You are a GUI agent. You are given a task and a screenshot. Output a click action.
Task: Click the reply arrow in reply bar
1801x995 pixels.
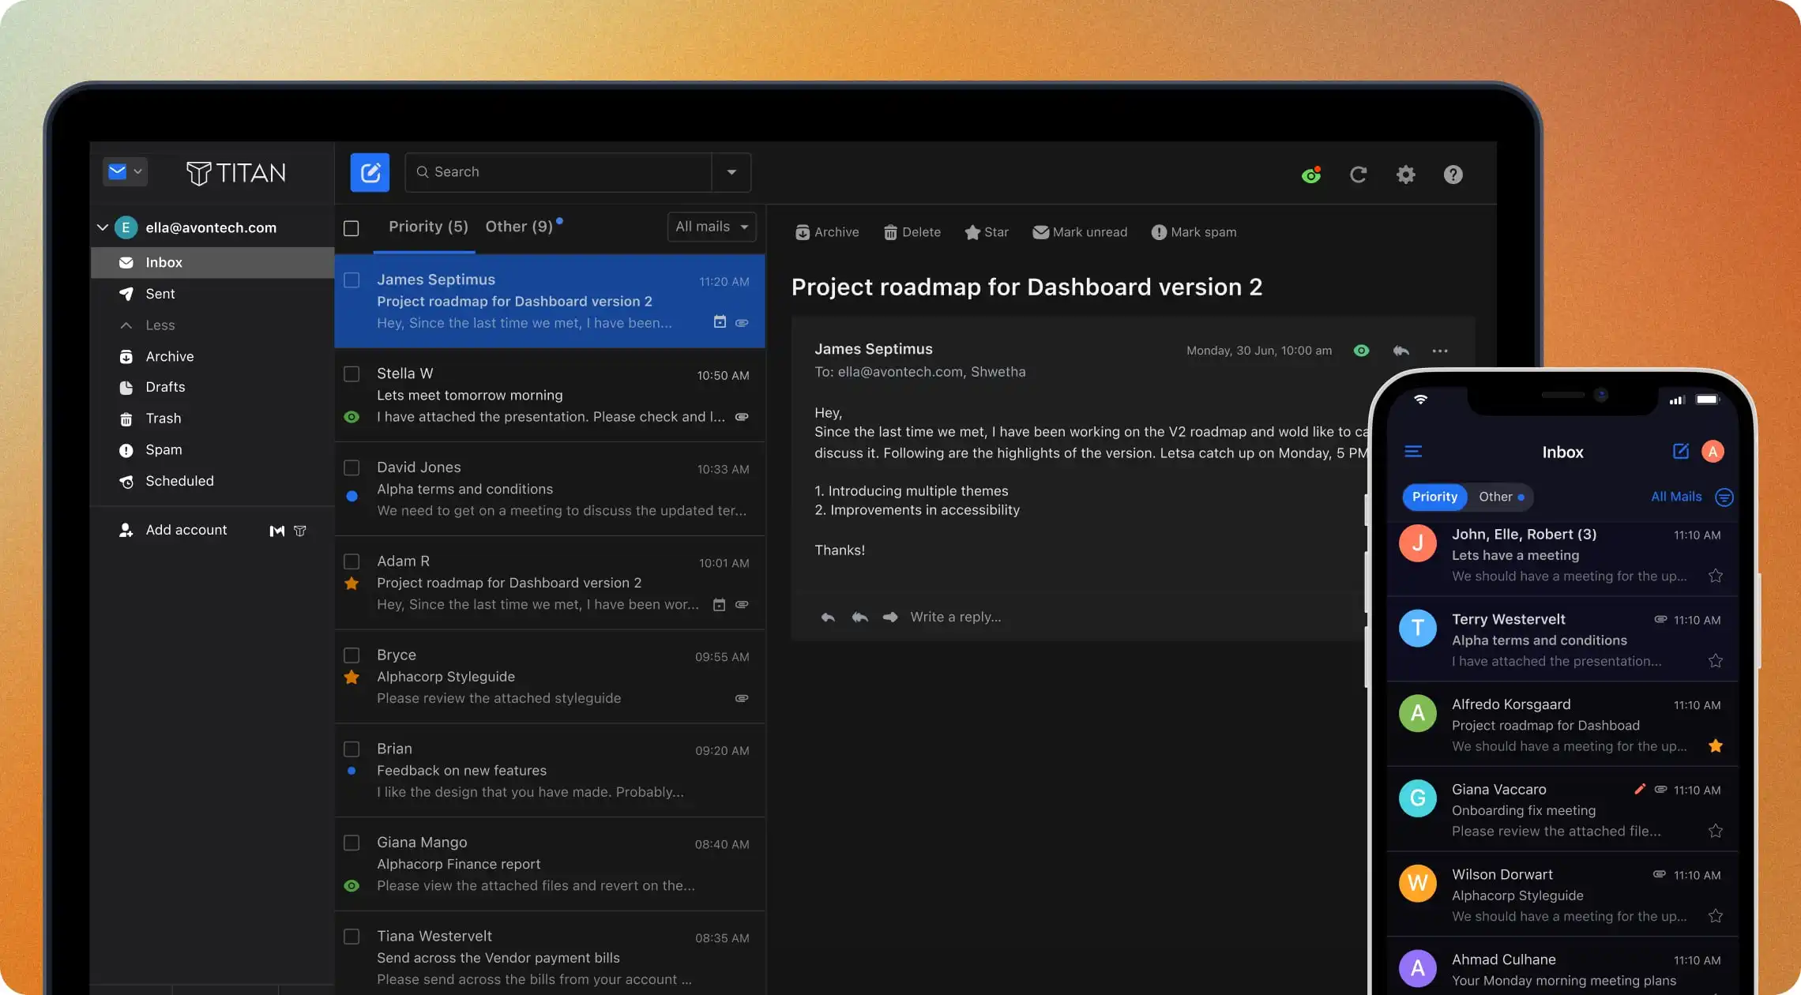point(827,617)
